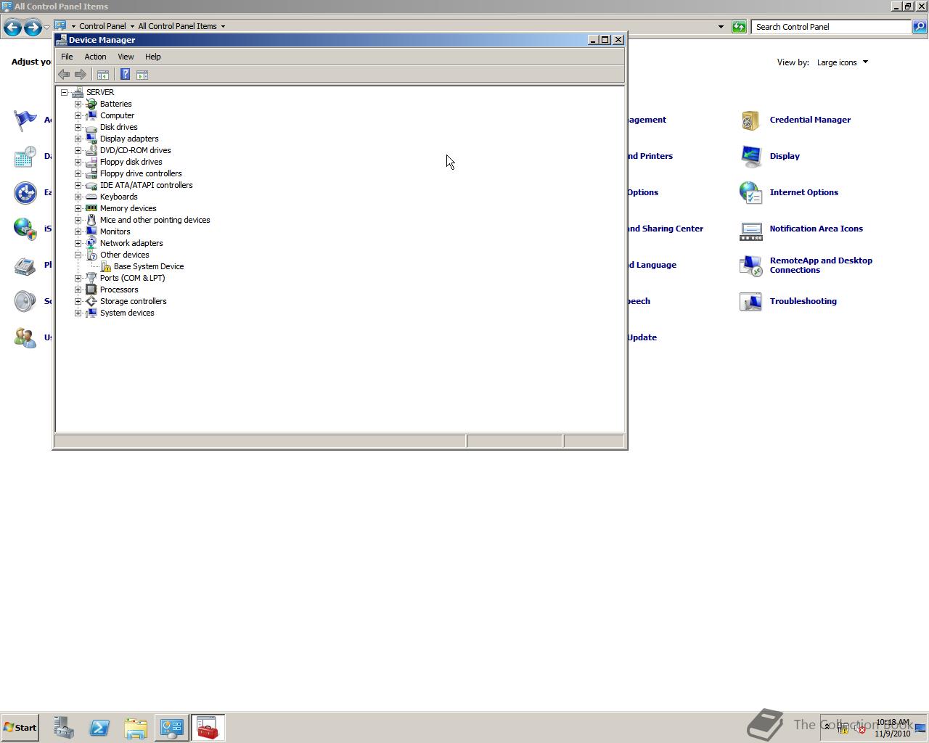Click the Control Panel Back navigation button
The width and height of the screenshot is (929, 743).
tap(12, 28)
